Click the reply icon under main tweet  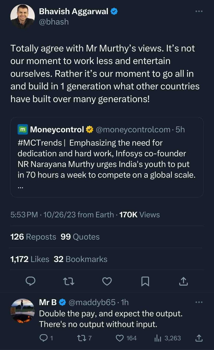point(31,281)
